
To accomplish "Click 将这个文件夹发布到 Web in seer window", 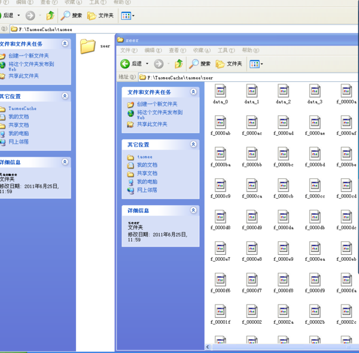I will [x=160, y=114].
